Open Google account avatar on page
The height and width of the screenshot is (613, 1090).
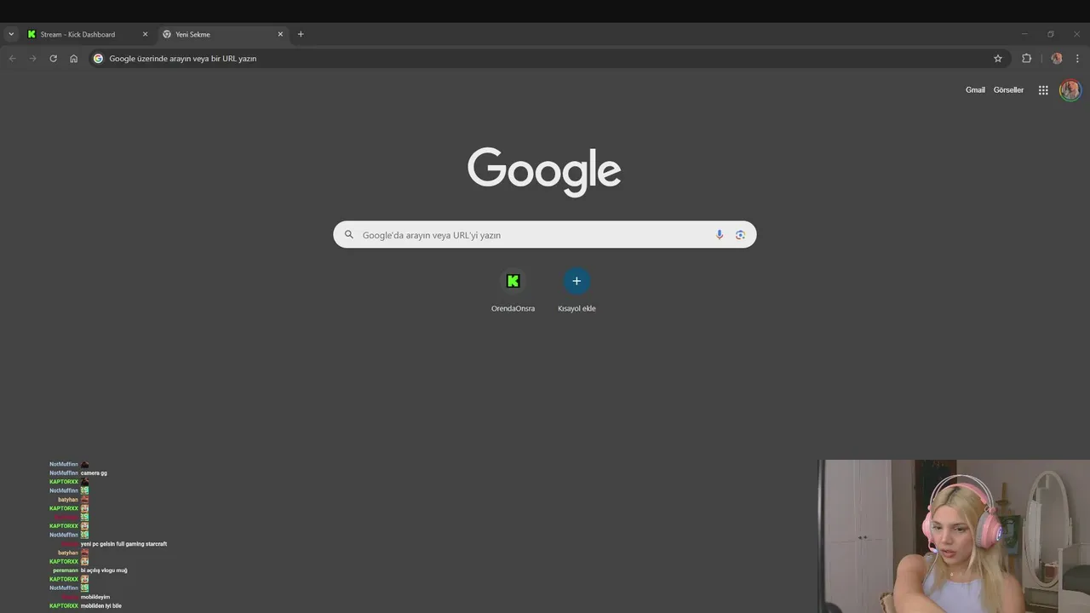click(x=1070, y=90)
